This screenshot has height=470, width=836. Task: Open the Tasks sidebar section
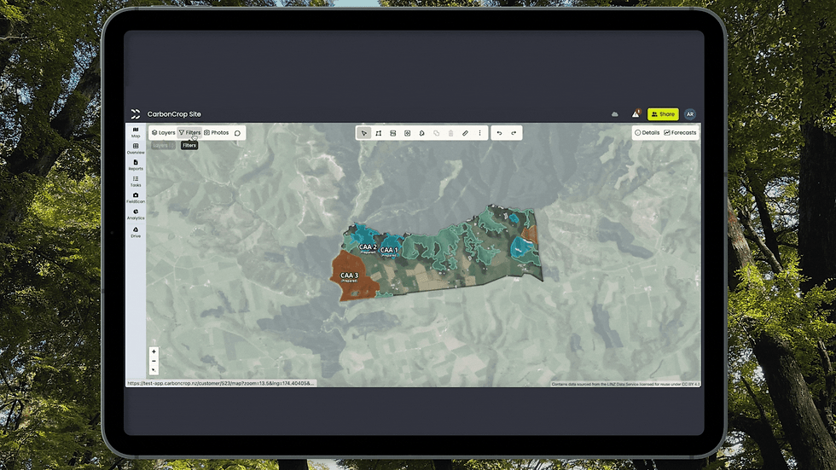136,182
